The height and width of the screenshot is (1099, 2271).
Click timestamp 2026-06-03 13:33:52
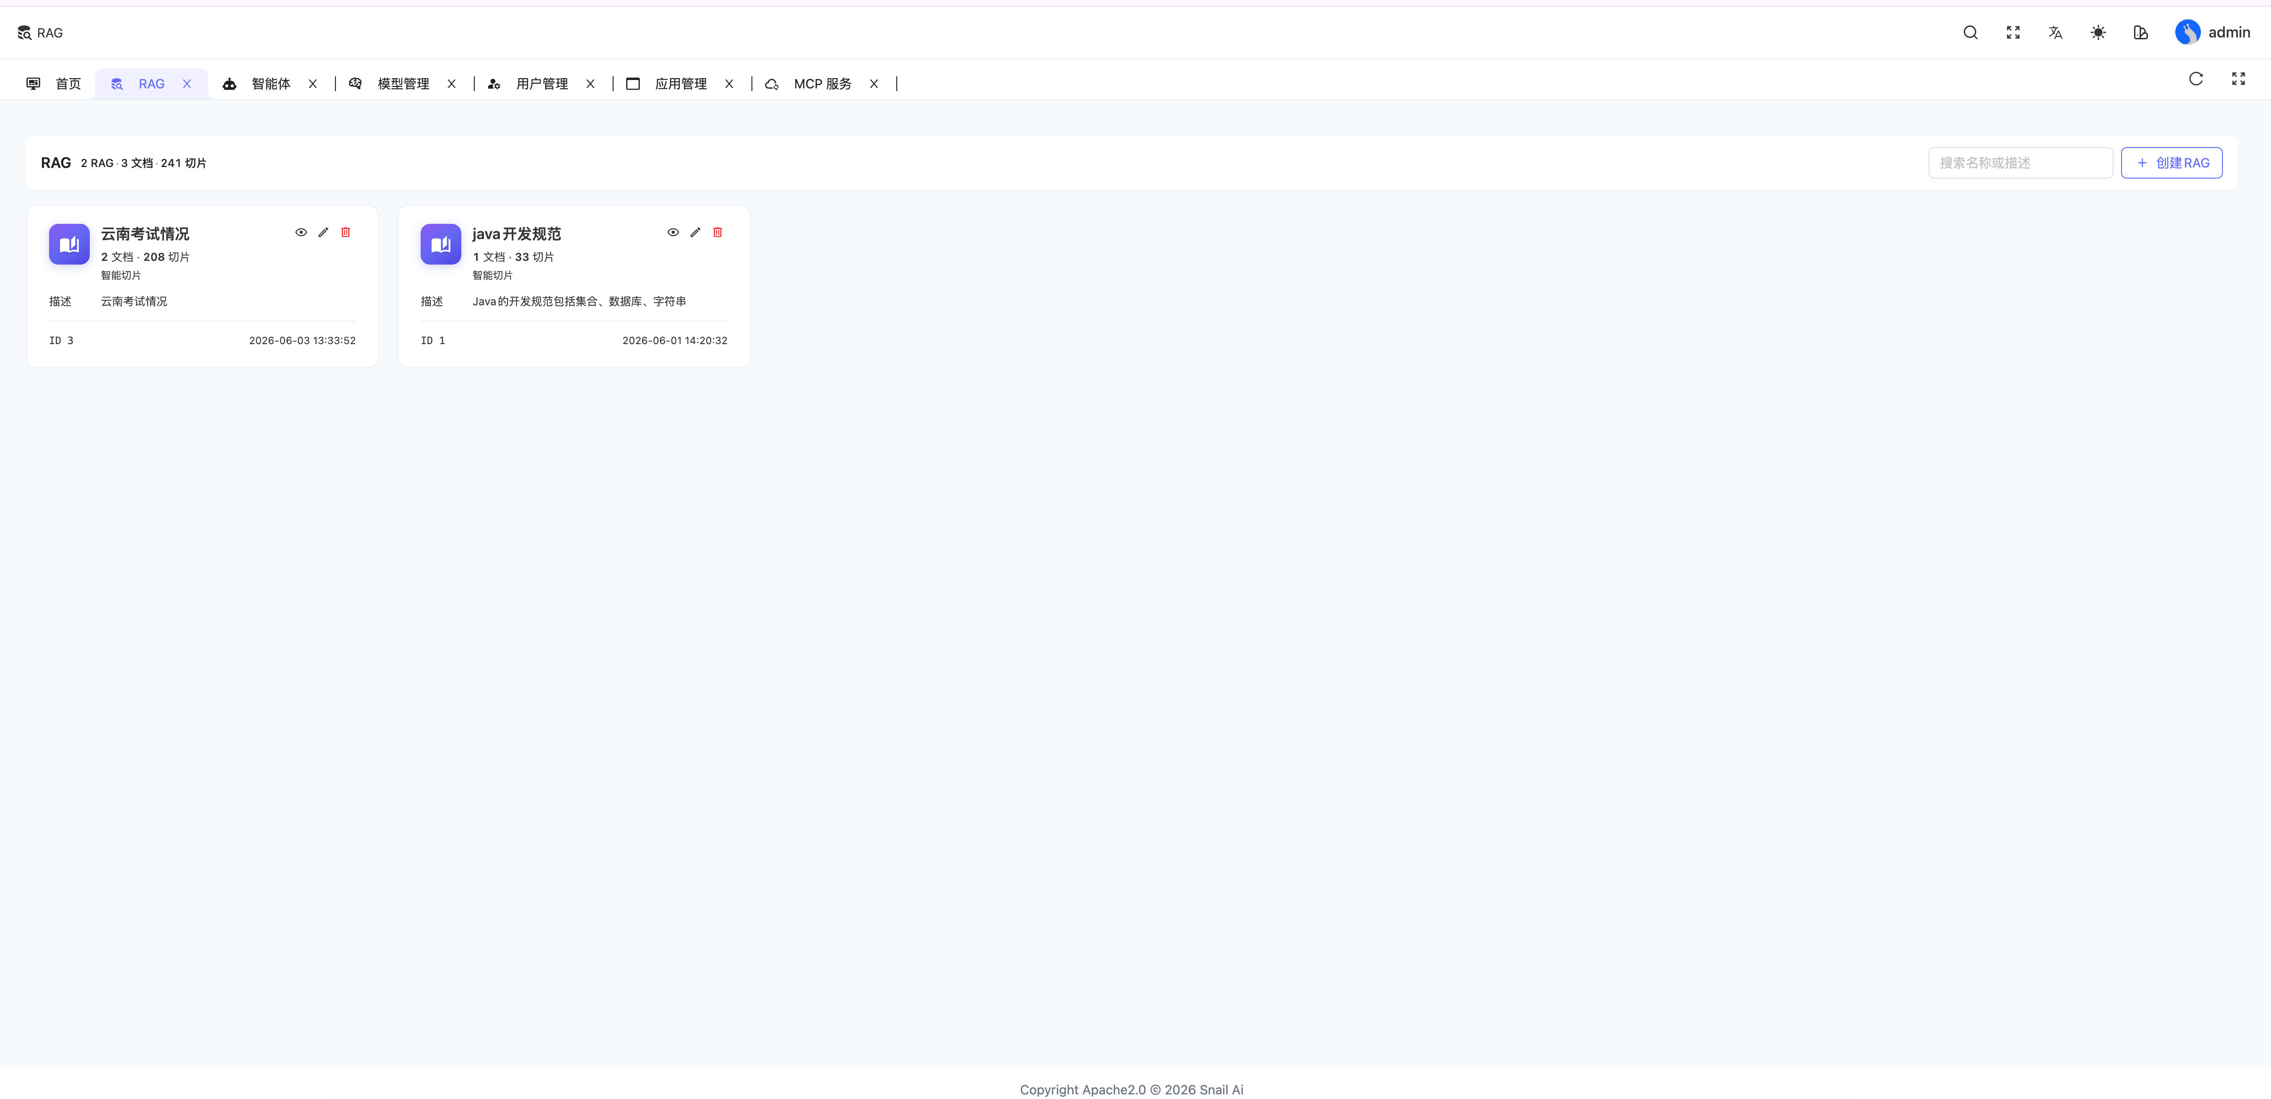(x=303, y=341)
